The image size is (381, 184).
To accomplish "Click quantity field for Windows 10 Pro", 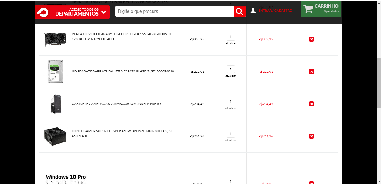I will (231, 181).
